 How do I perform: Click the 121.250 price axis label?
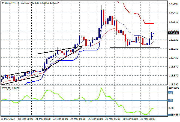click(x=173, y=49)
